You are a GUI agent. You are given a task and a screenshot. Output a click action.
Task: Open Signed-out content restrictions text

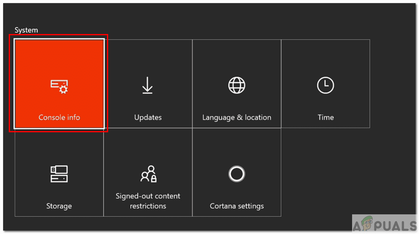[148, 201]
